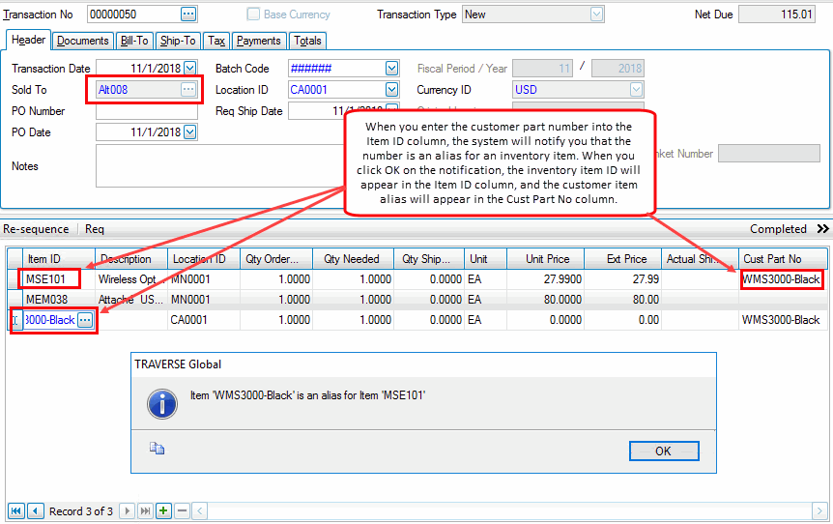Open PO Date dropdown calendar
The height and width of the screenshot is (524, 833).
click(189, 132)
